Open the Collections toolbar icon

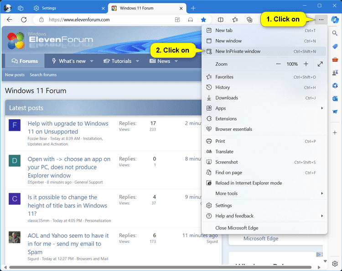(x=249, y=20)
